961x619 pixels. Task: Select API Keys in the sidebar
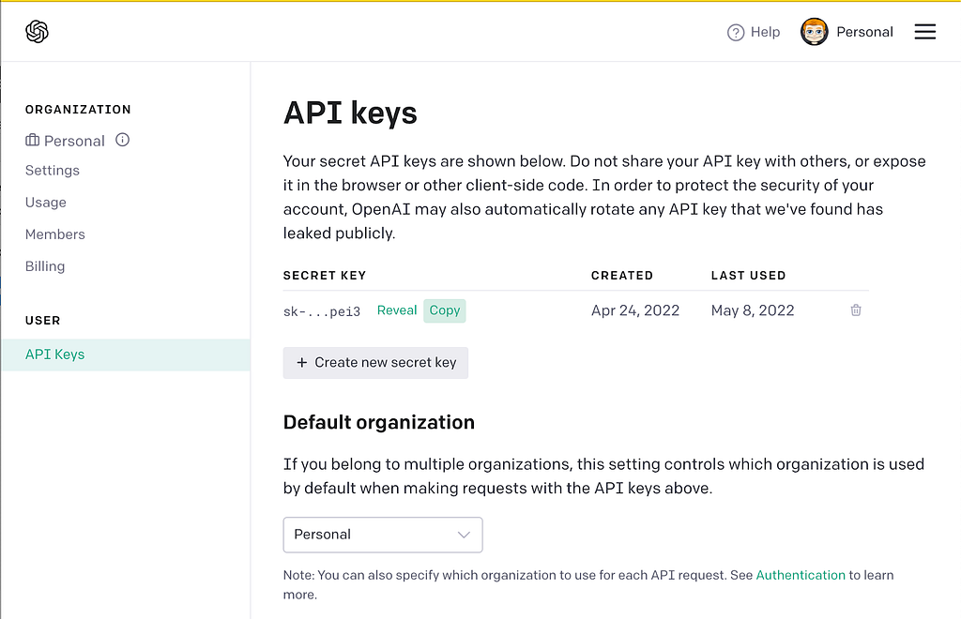point(126,355)
